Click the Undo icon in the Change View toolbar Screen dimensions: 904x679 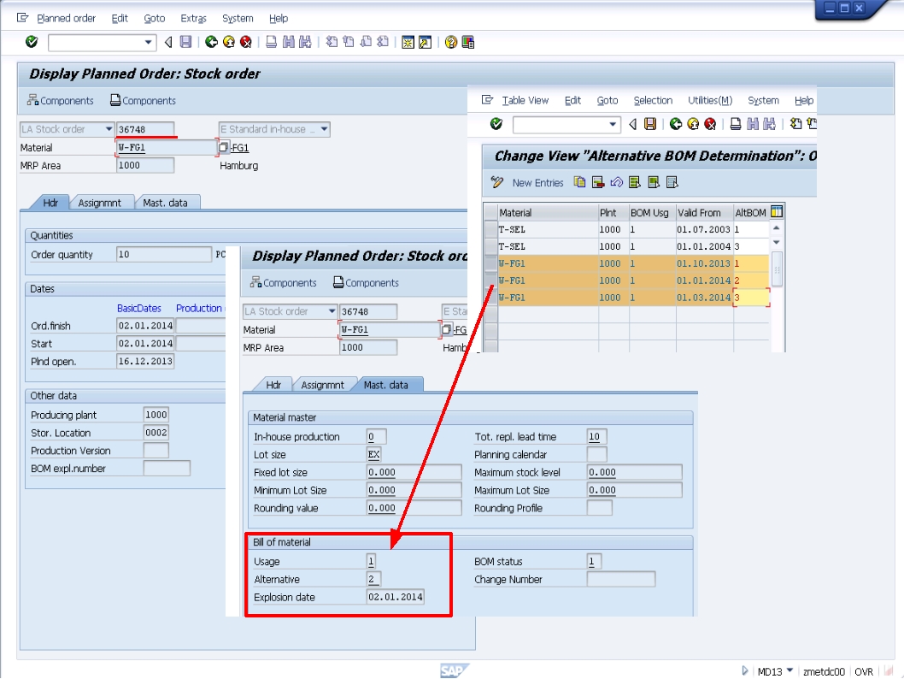point(616,182)
